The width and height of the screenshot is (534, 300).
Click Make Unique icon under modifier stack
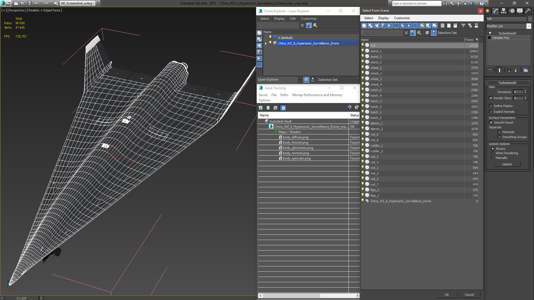point(509,70)
